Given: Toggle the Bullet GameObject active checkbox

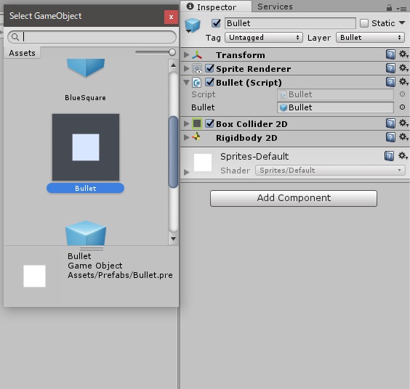Looking at the screenshot, I should pos(216,23).
